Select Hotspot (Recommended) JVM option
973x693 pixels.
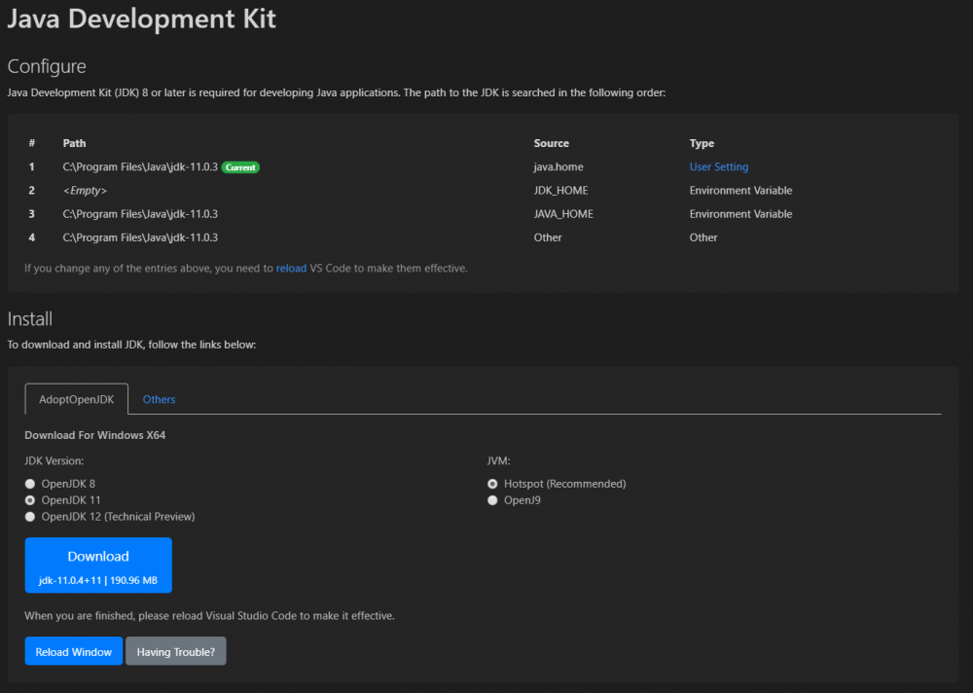[493, 484]
